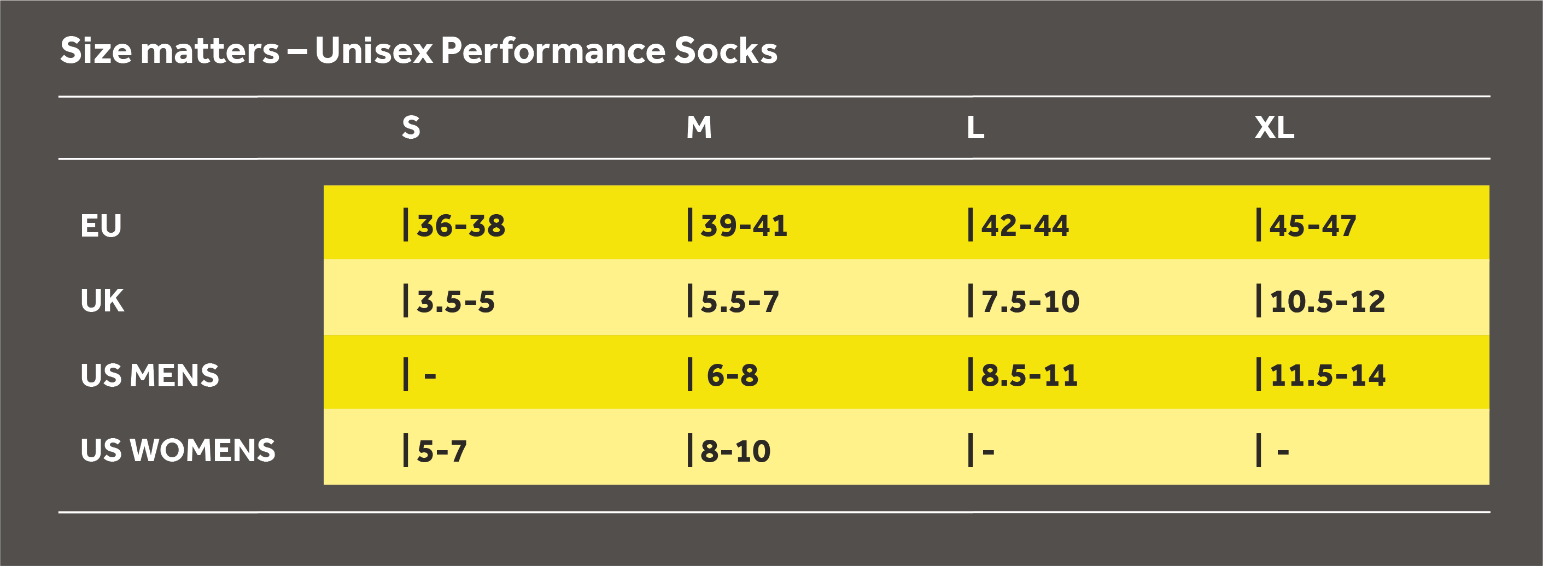Viewport: 1543px width, 566px height.
Task: Click the EU 36-38 size cell
Action: pyautogui.click(x=460, y=226)
